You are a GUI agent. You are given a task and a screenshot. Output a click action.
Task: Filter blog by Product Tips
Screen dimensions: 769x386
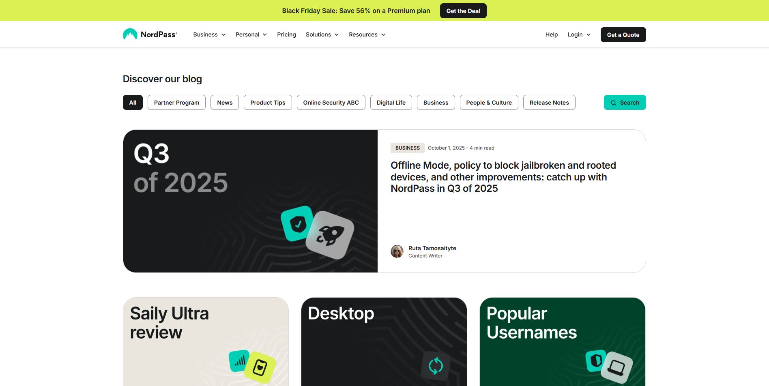tap(268, 103)
